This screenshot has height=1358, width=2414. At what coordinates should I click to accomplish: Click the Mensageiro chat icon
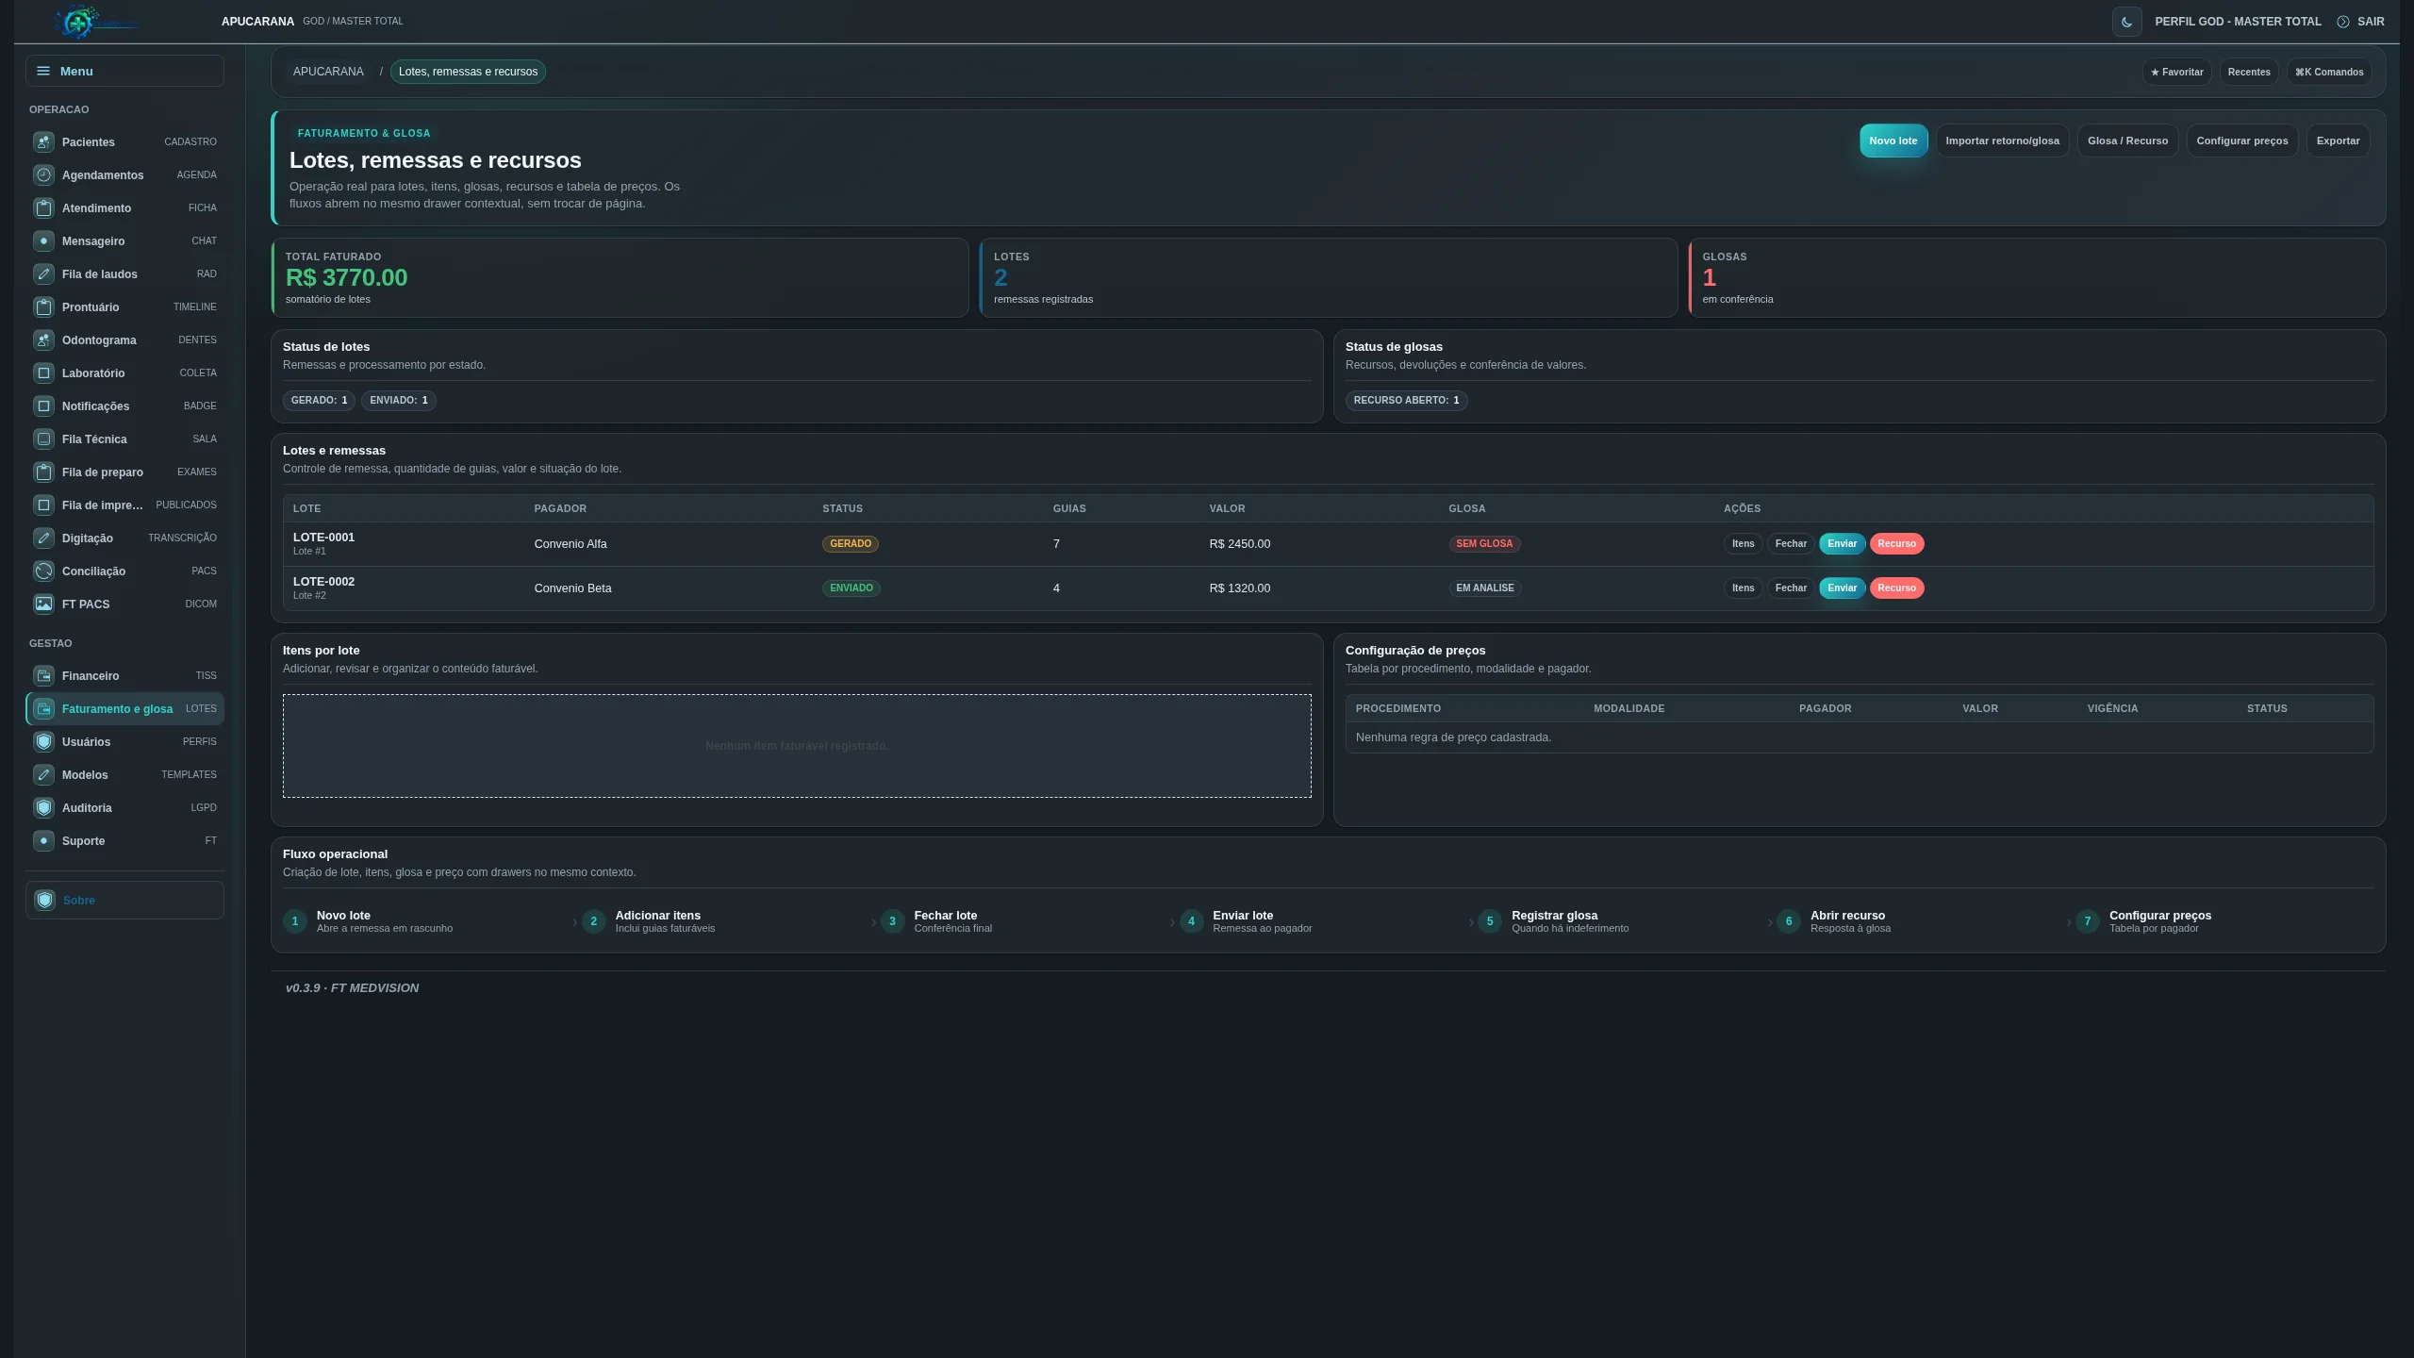(x=43, y=241)
